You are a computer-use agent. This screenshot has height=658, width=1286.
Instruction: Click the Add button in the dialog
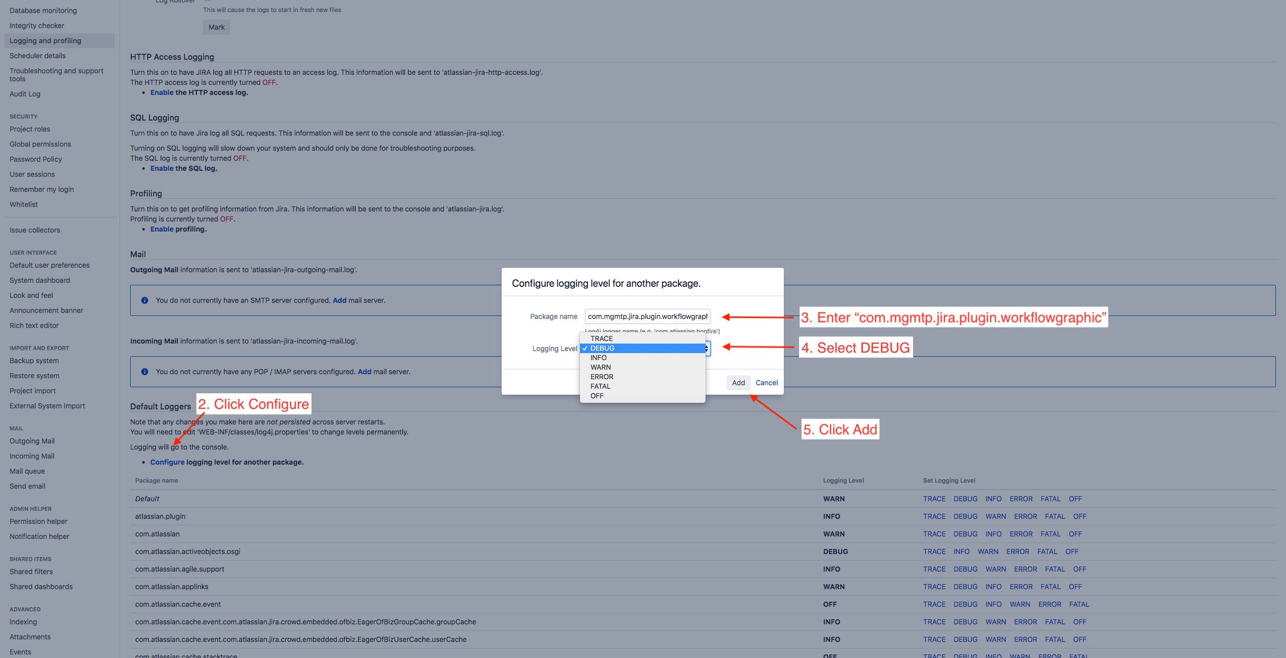pos(738,383)
